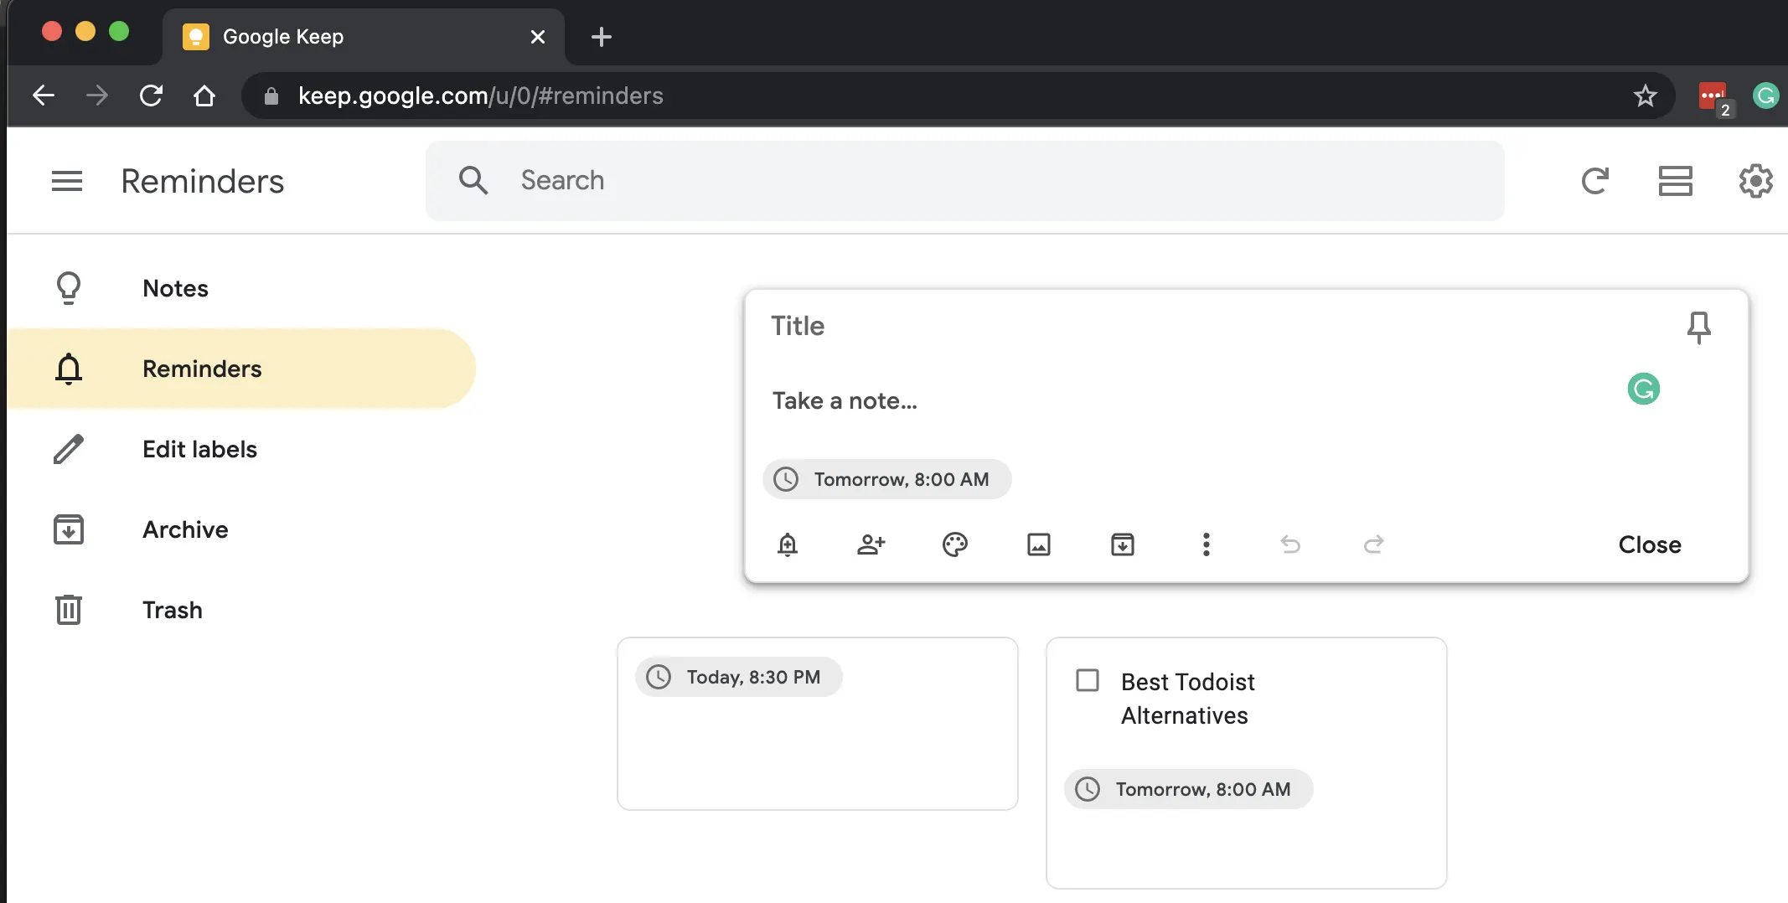The height and width of the screenshot is (903, 1788).
Task: Click the Edit labels pencil icon
Action: click(69, 449)
